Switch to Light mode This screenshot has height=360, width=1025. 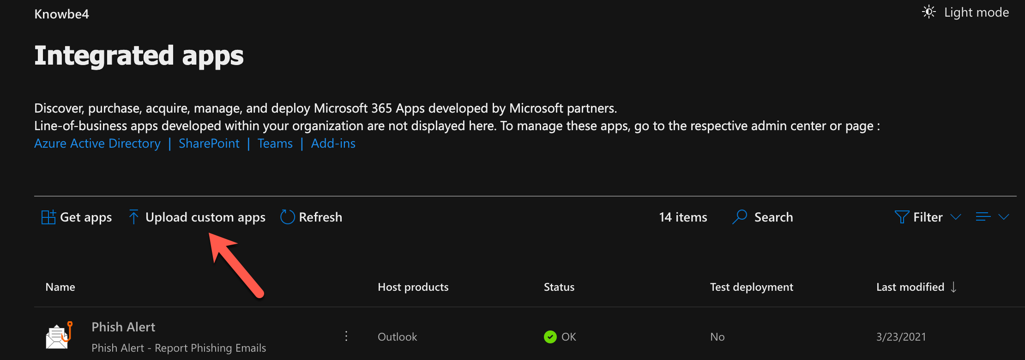coord(965,12)
